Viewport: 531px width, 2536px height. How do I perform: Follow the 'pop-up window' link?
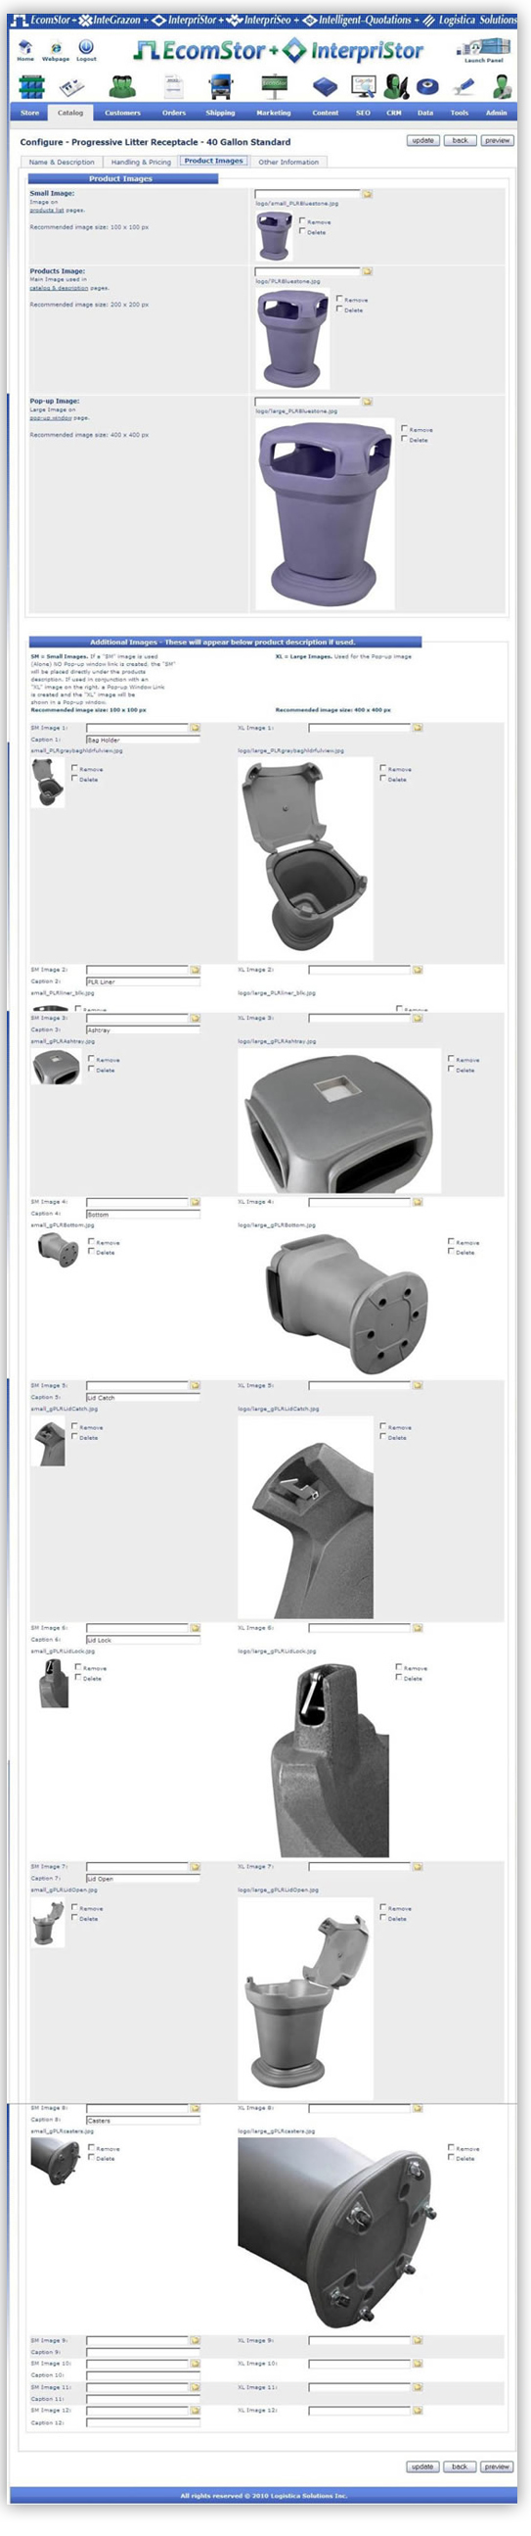pyautogui.click(x=50, y=418)
